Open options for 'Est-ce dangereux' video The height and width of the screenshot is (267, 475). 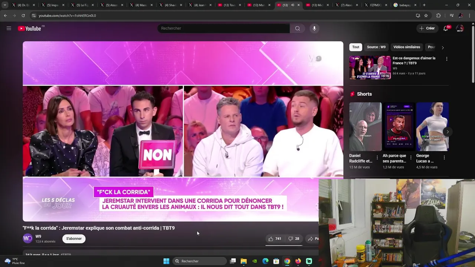click(446, 59)
